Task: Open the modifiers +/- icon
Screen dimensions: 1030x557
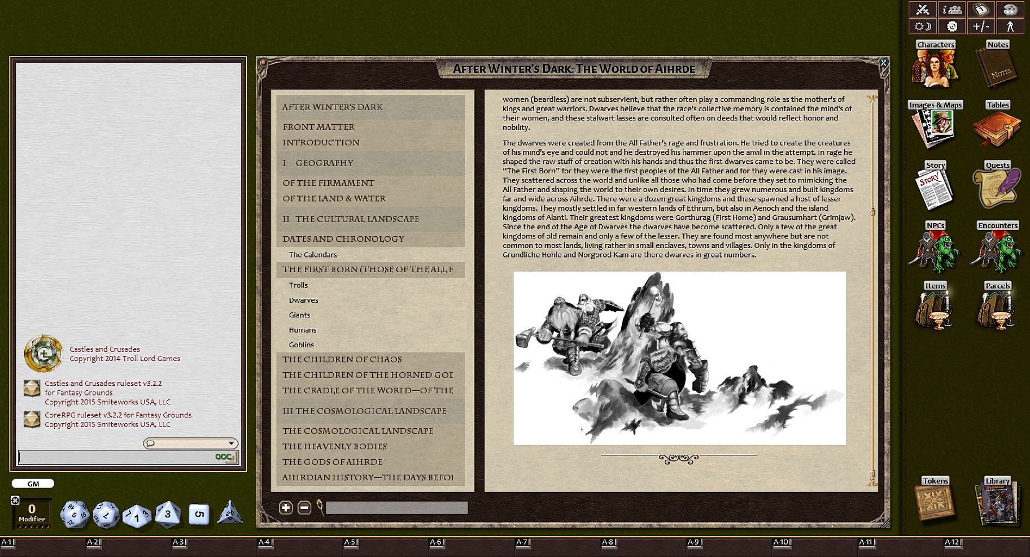Action: coord(981,27)
